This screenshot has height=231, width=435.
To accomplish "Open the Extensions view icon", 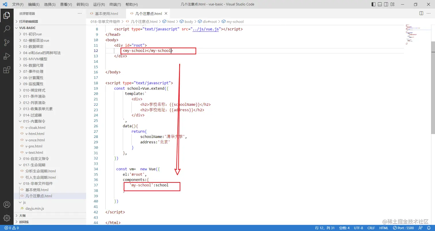I will (7, 70).
